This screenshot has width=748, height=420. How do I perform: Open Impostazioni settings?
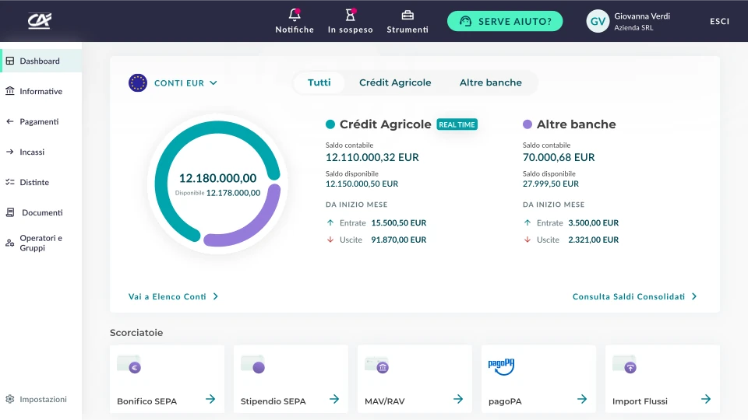point(37,399)
